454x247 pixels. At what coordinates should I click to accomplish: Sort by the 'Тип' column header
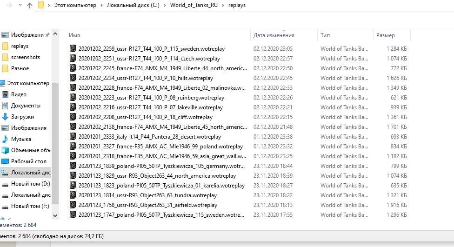click(325, 35)
